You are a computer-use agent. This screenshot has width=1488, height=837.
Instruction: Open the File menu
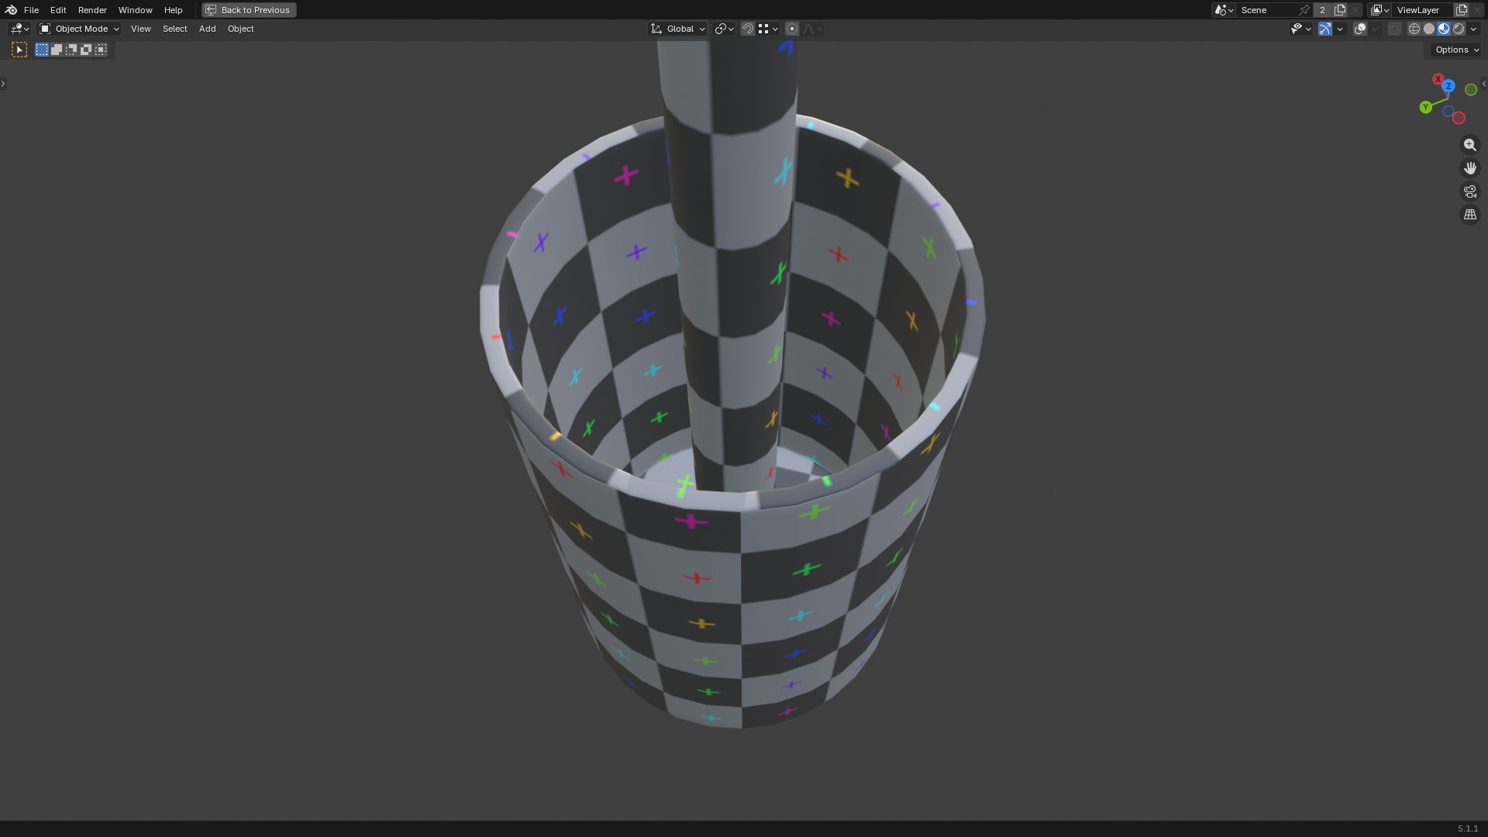[x=31, y=10]
